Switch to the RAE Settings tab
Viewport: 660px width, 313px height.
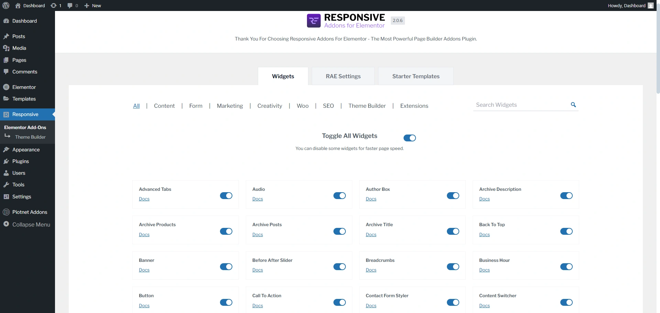[343, 76]
